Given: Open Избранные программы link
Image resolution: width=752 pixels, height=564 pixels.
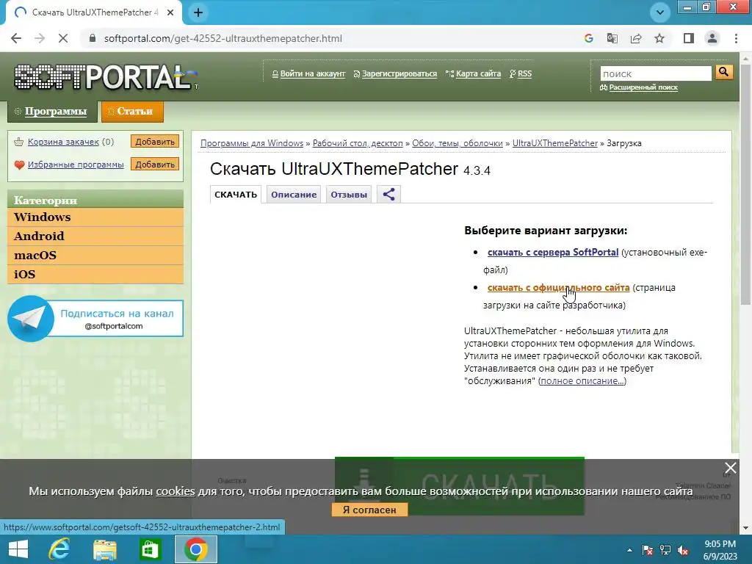Looking at the screenshot, I should coord(76,164).
